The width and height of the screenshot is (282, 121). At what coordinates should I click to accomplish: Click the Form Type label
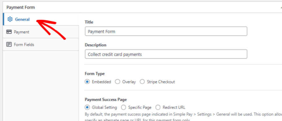coord(95,74)
